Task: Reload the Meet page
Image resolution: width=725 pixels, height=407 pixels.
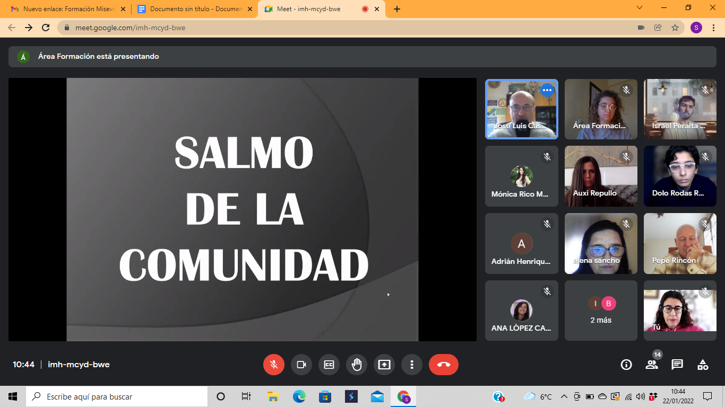Action: click(46, 28)
